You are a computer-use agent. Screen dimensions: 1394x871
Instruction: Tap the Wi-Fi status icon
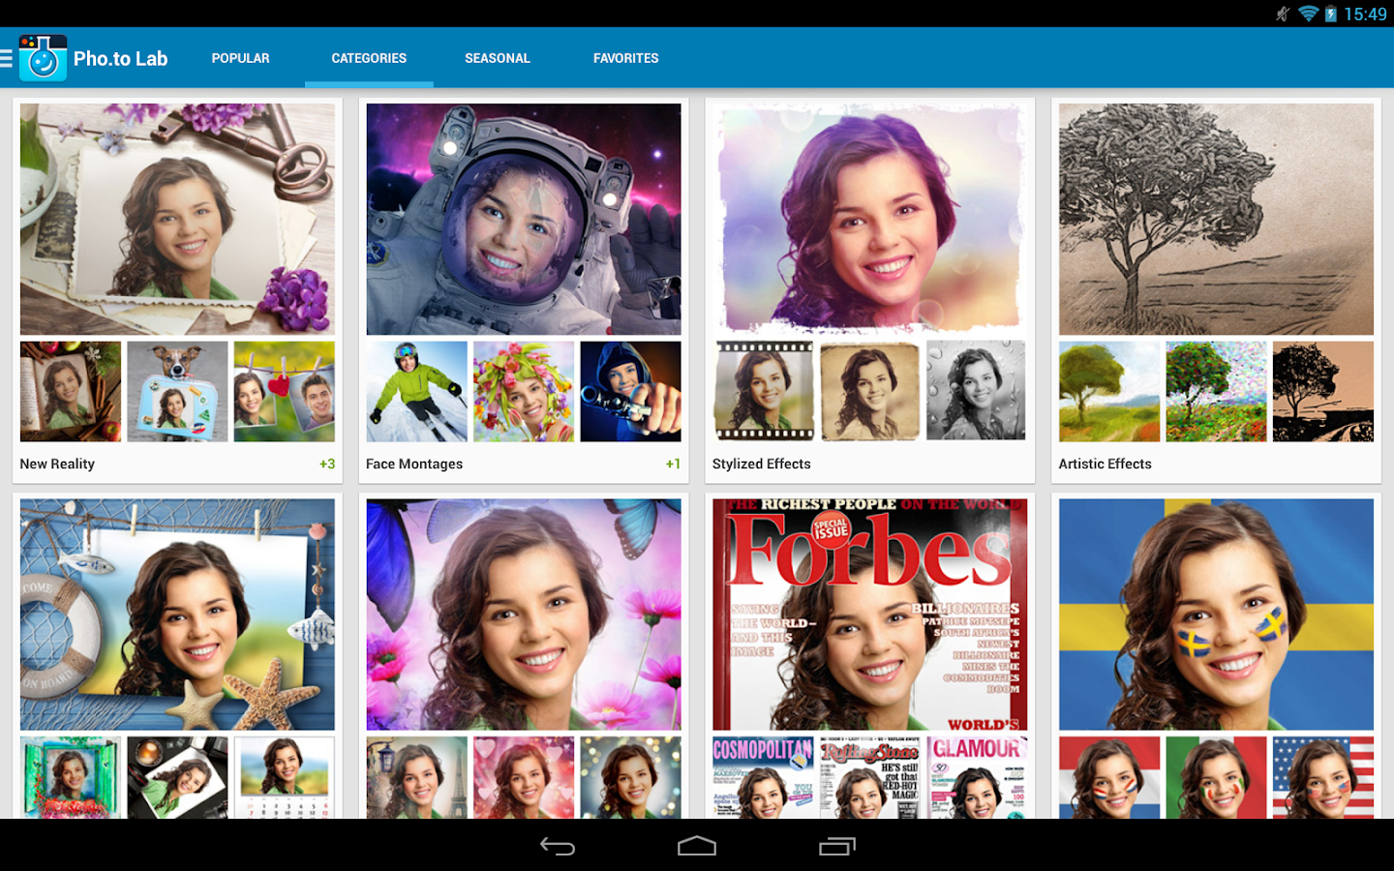(x=1308, y=14)
